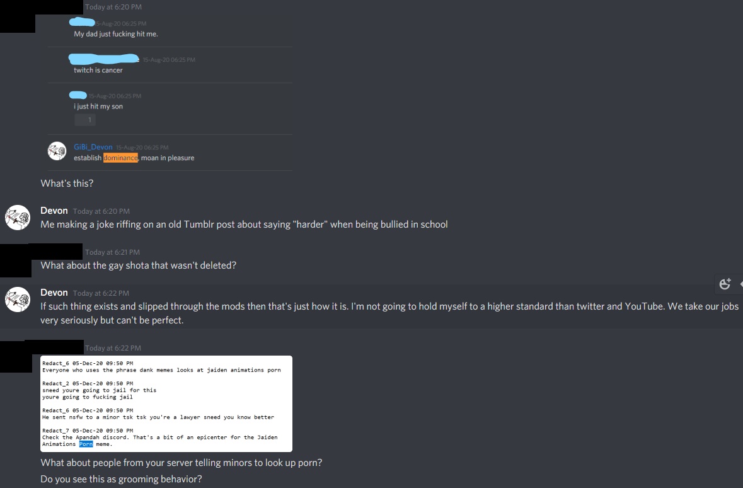Click the "twitch is cancer" quoted message
This screenshot has height=488, width=743.
click(x=98, y=70)
